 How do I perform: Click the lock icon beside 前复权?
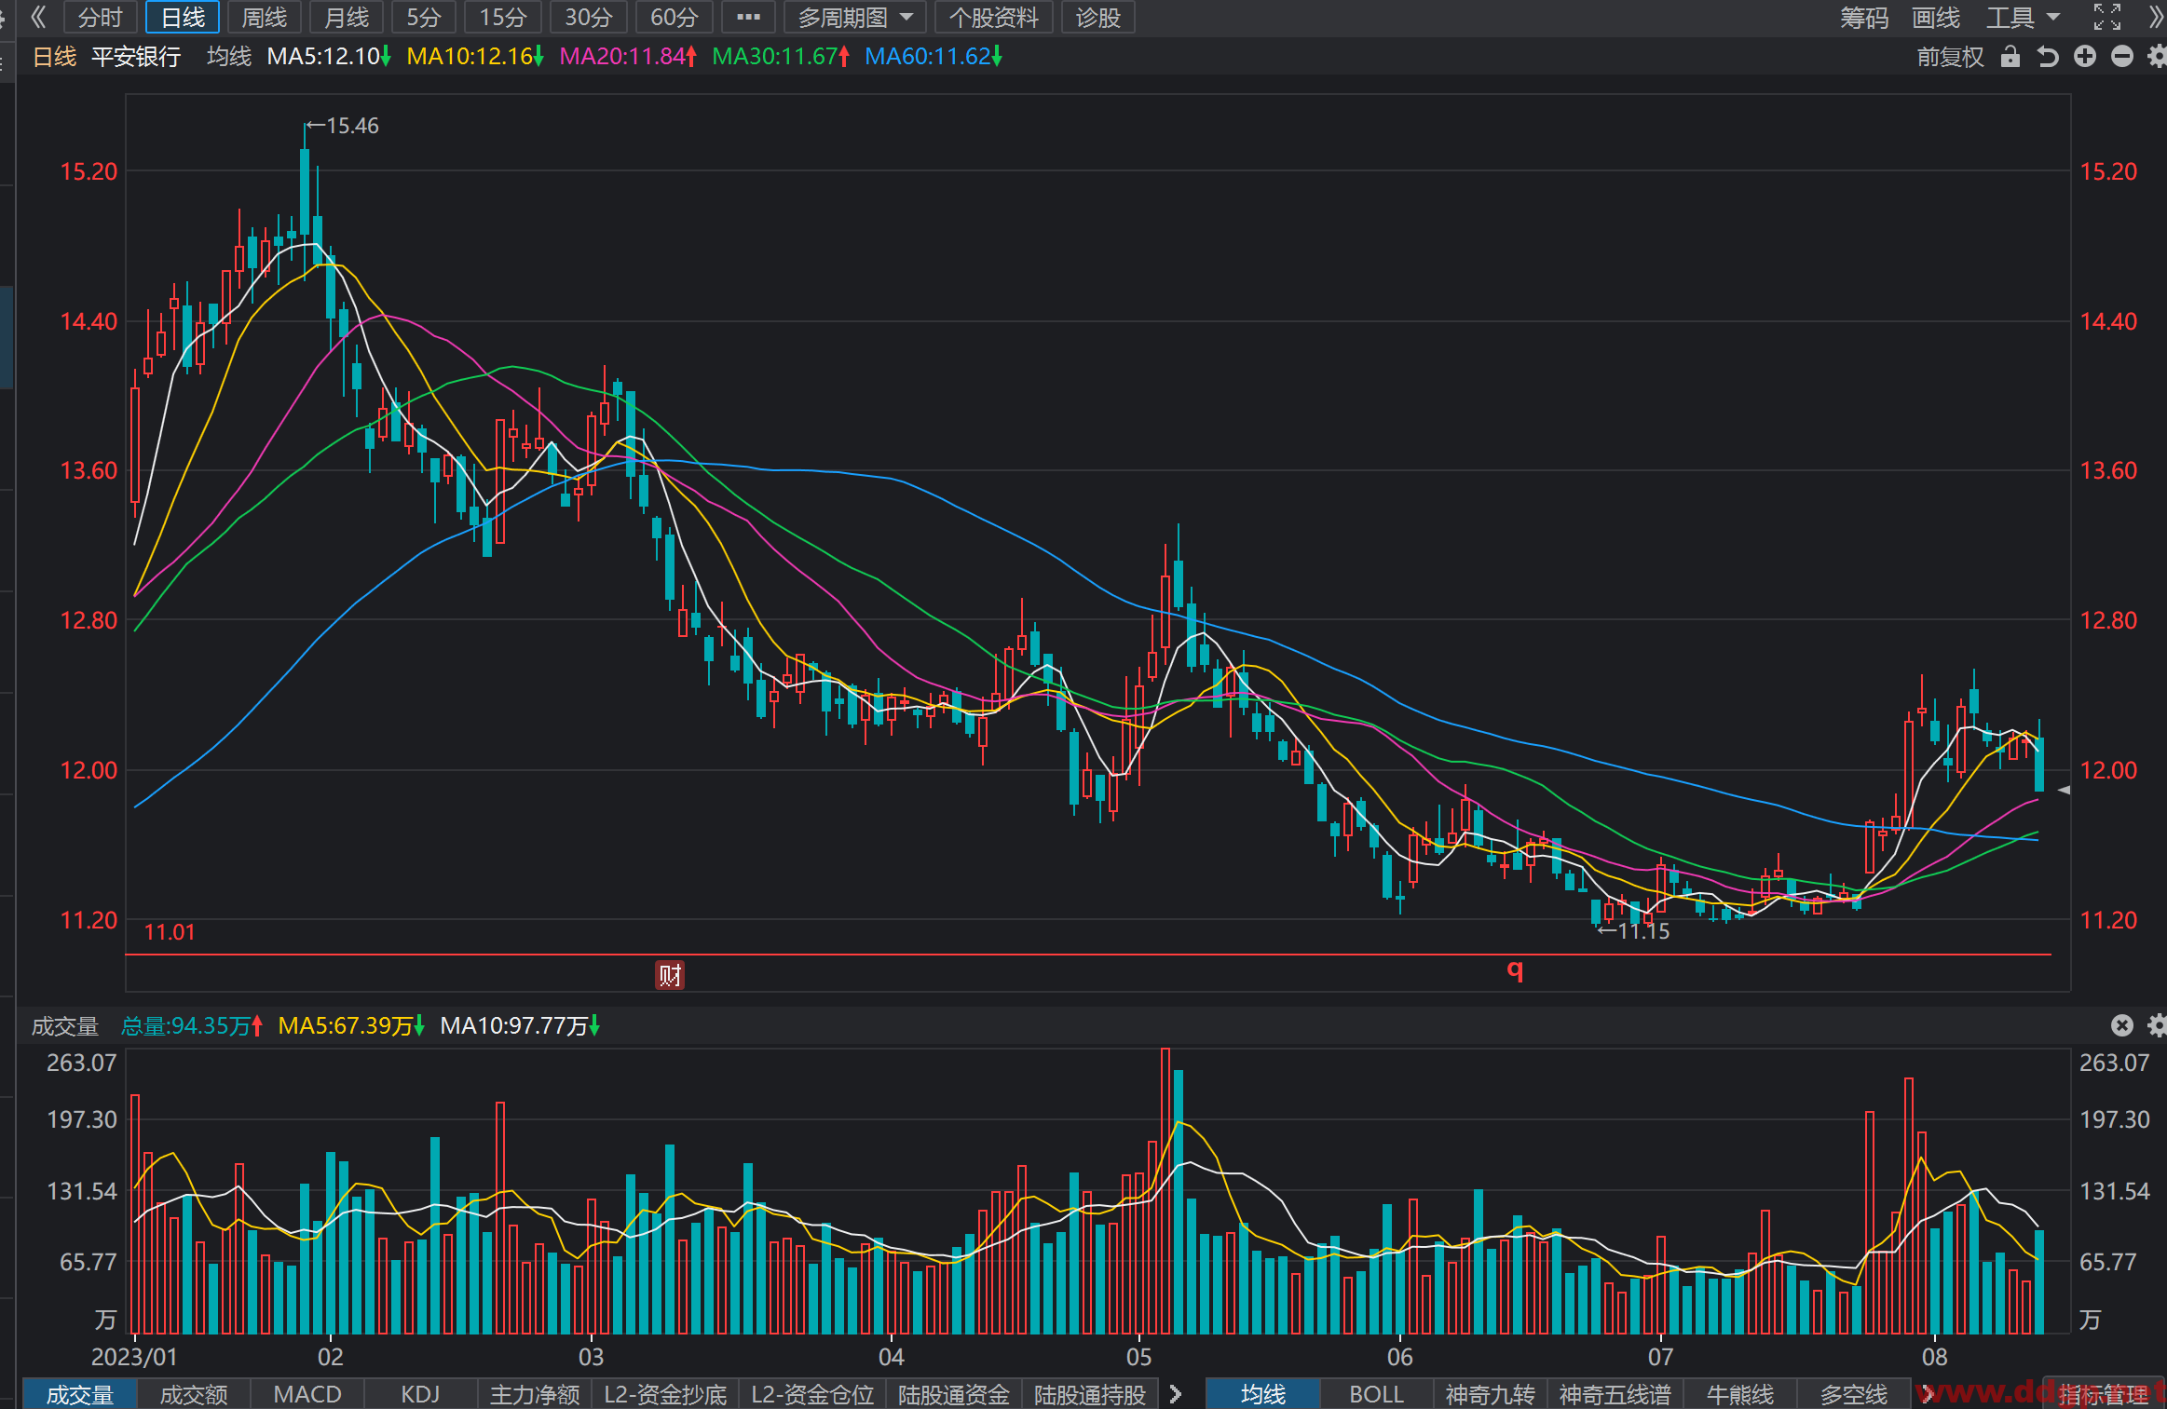[x=2010, y=57]
